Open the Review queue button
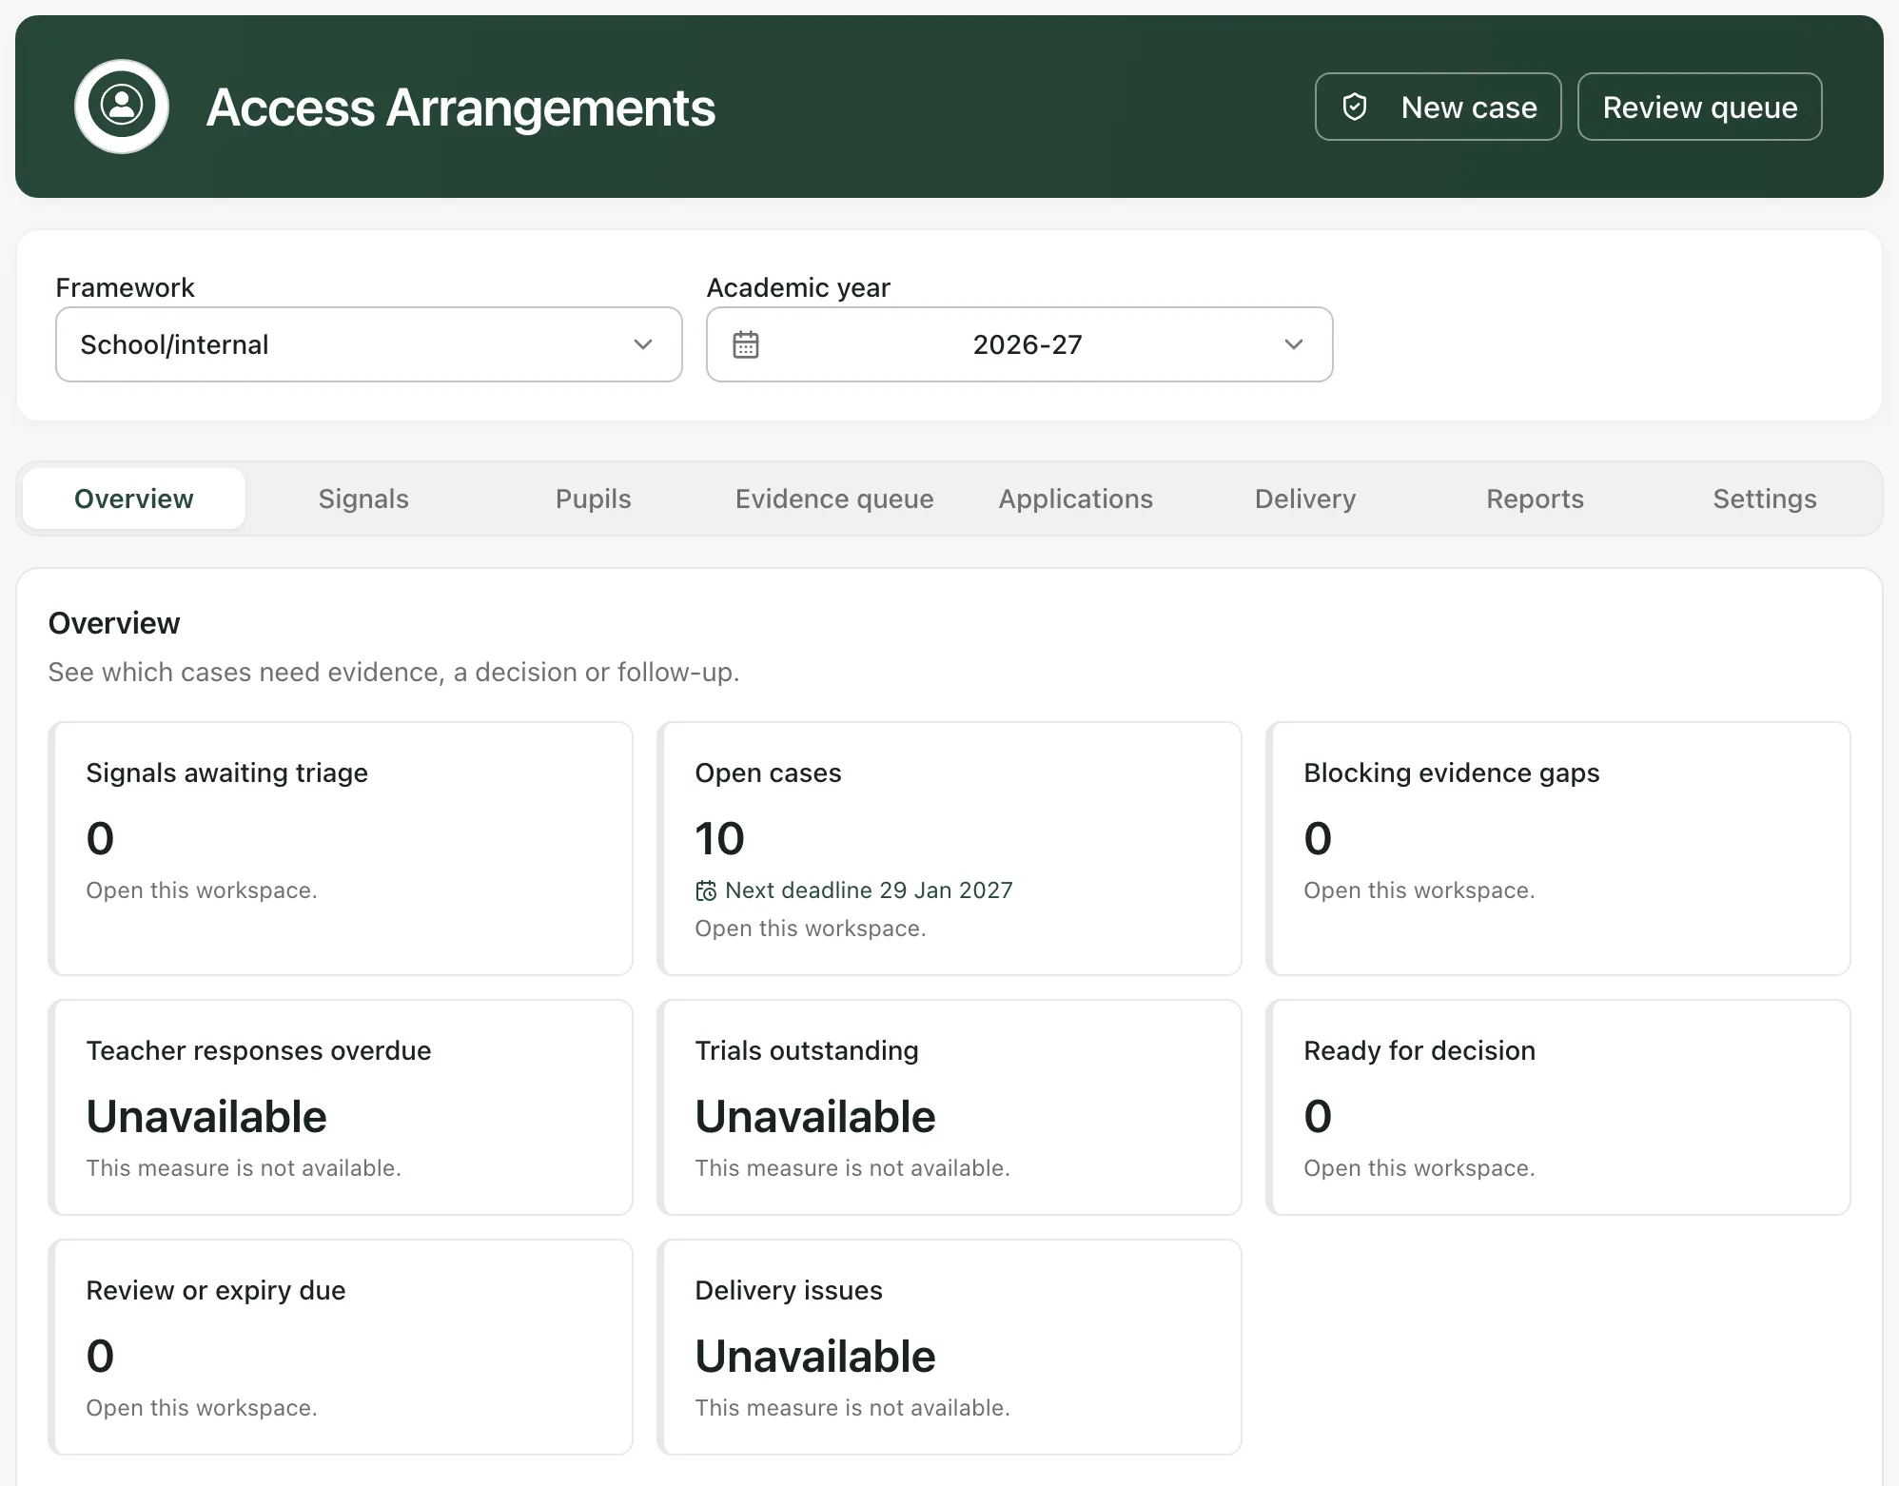 tap(1700, 107)
